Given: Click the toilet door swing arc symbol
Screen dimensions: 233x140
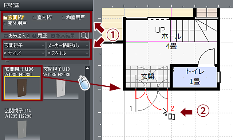Looking at the screenshot, I should (x=206, y=57).
